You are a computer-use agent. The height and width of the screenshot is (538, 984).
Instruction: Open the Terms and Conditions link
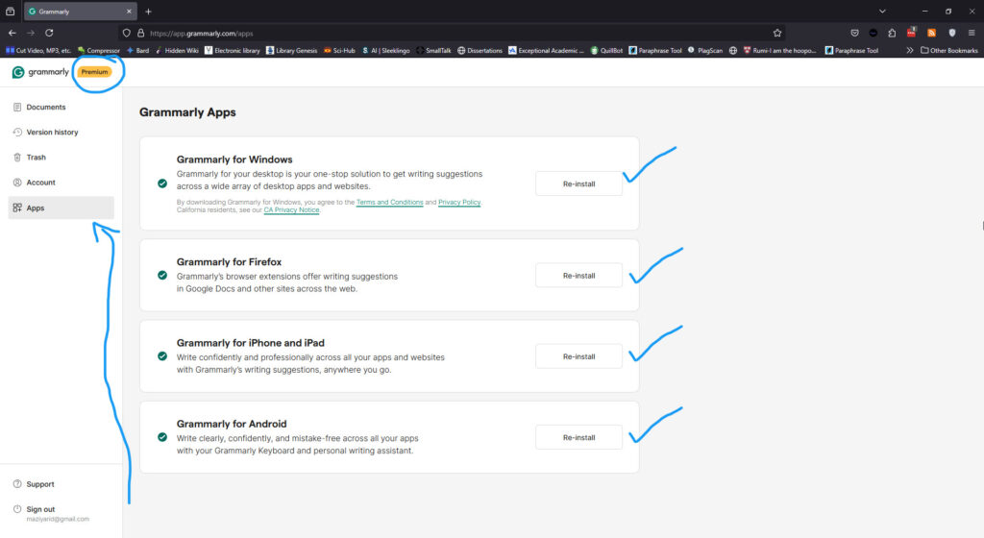pos(390,202)
